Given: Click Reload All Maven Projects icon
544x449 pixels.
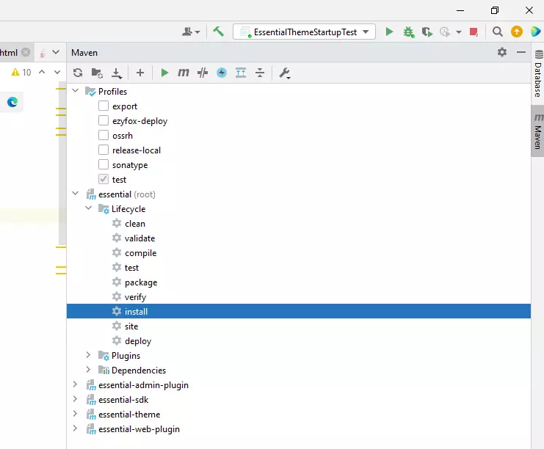Looking at the screenshot, I should (x=78, y=73).
